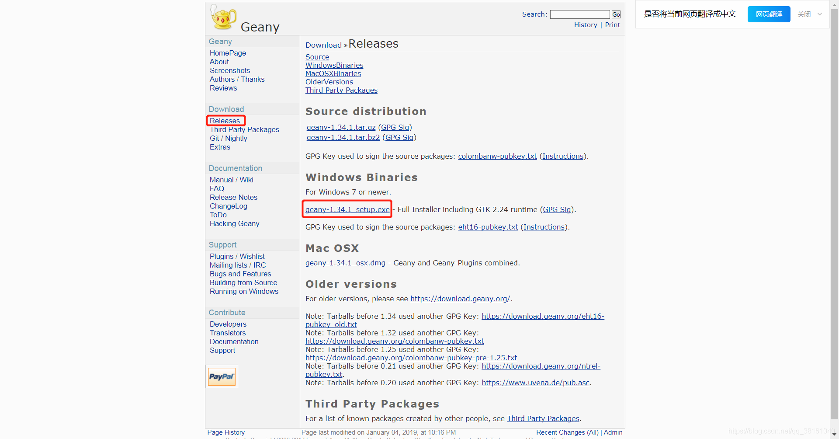Download geany-1.34.1_setup.exe installer

347,209
